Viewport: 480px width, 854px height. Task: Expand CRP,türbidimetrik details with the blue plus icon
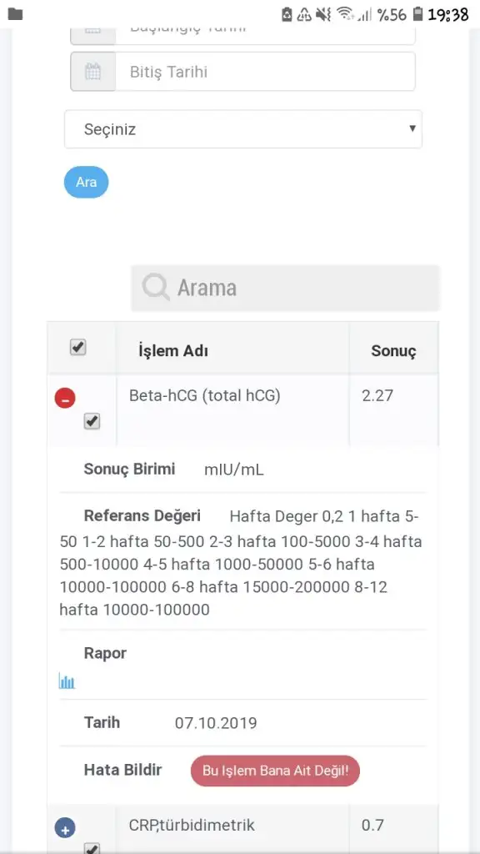(66, 827)
